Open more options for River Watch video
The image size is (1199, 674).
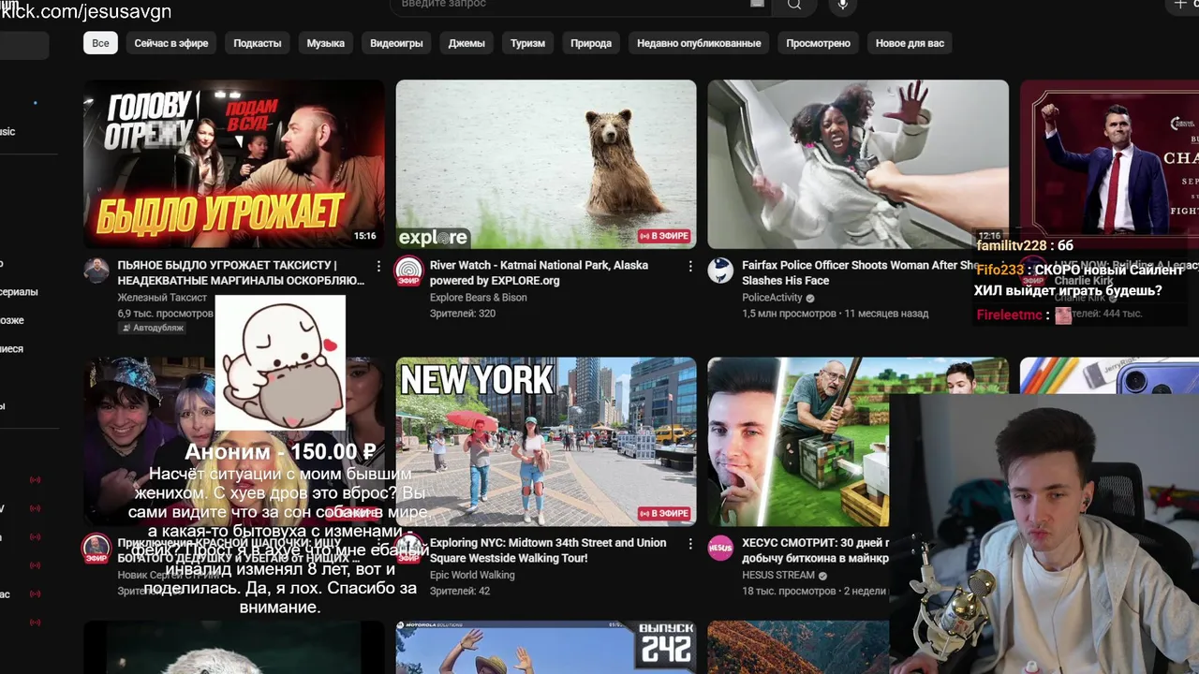pyautogui.click(x=690, y=267)
